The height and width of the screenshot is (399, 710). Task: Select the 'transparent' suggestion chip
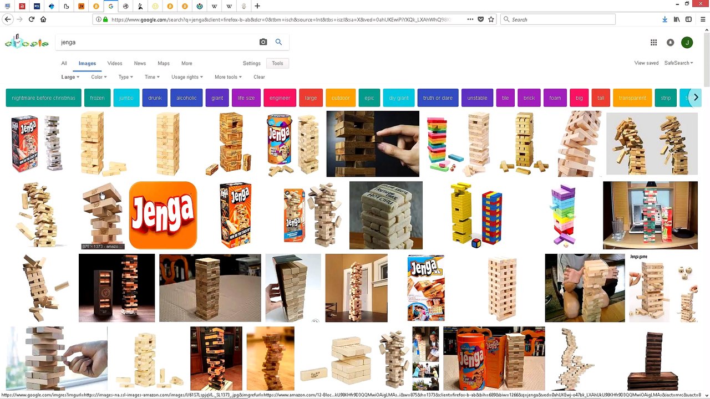point(632,98)
